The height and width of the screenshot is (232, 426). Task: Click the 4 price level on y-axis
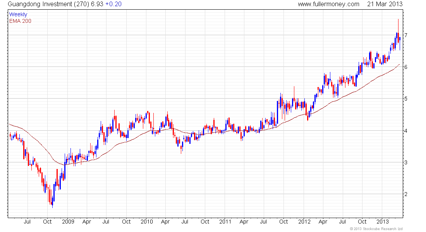(x=406, y=131)
